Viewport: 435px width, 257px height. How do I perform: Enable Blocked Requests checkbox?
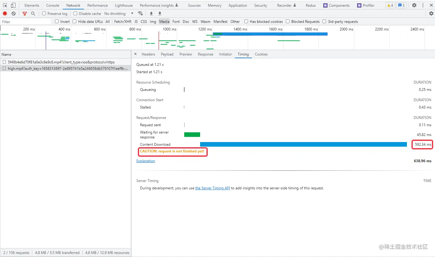(288, 21)
